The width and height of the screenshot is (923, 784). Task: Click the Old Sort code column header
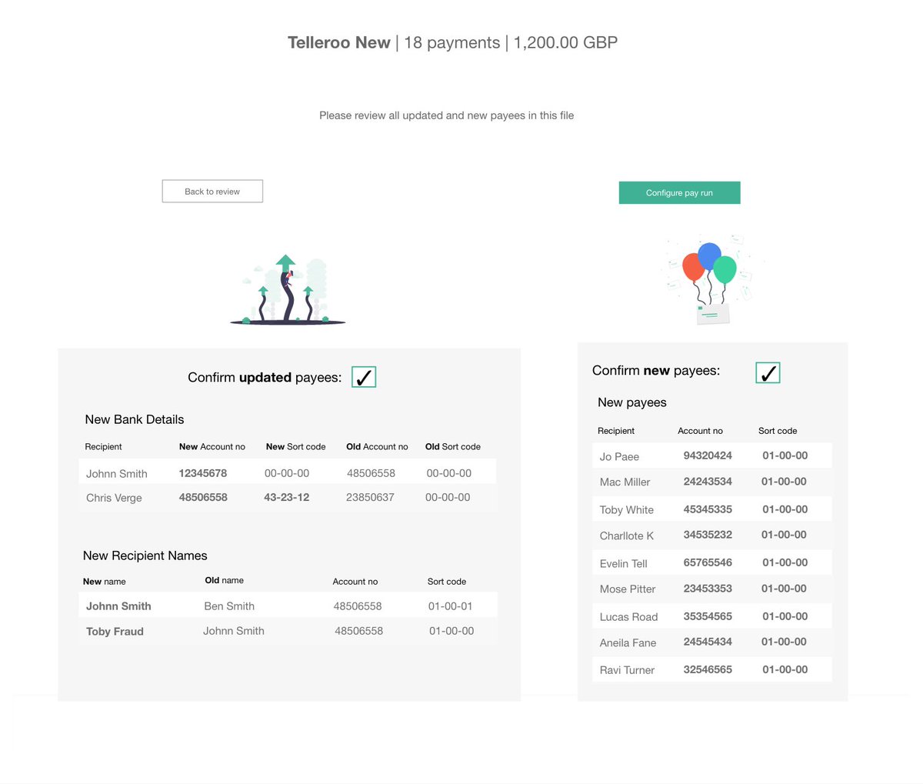[x=453, y=446]
